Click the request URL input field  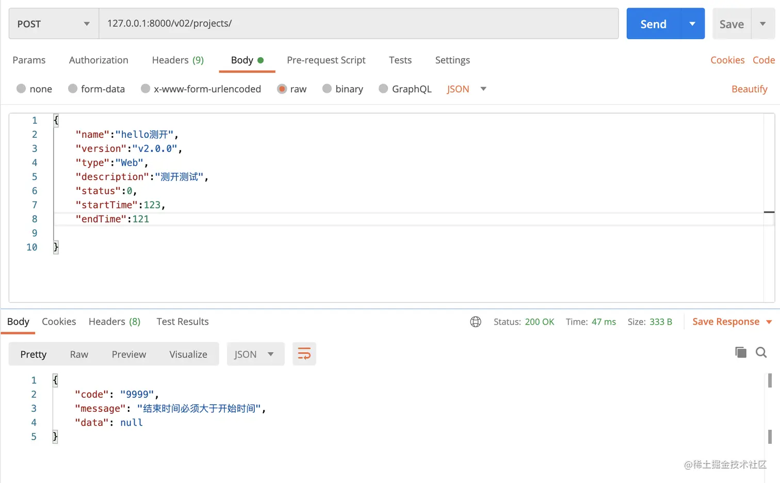[359, 24]
